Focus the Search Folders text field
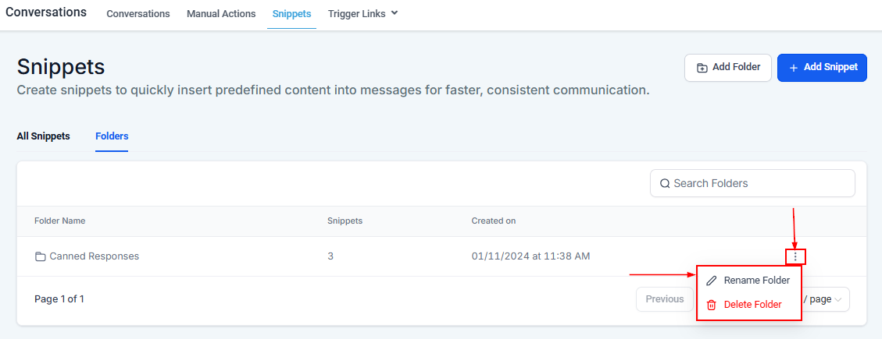The image size is (882, 339). [758, 184]
